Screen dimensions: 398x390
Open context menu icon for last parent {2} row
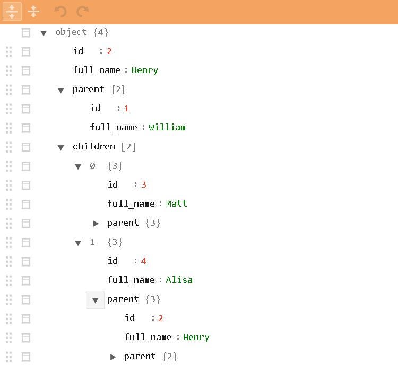pyautogui.click(x=26, y=357)
